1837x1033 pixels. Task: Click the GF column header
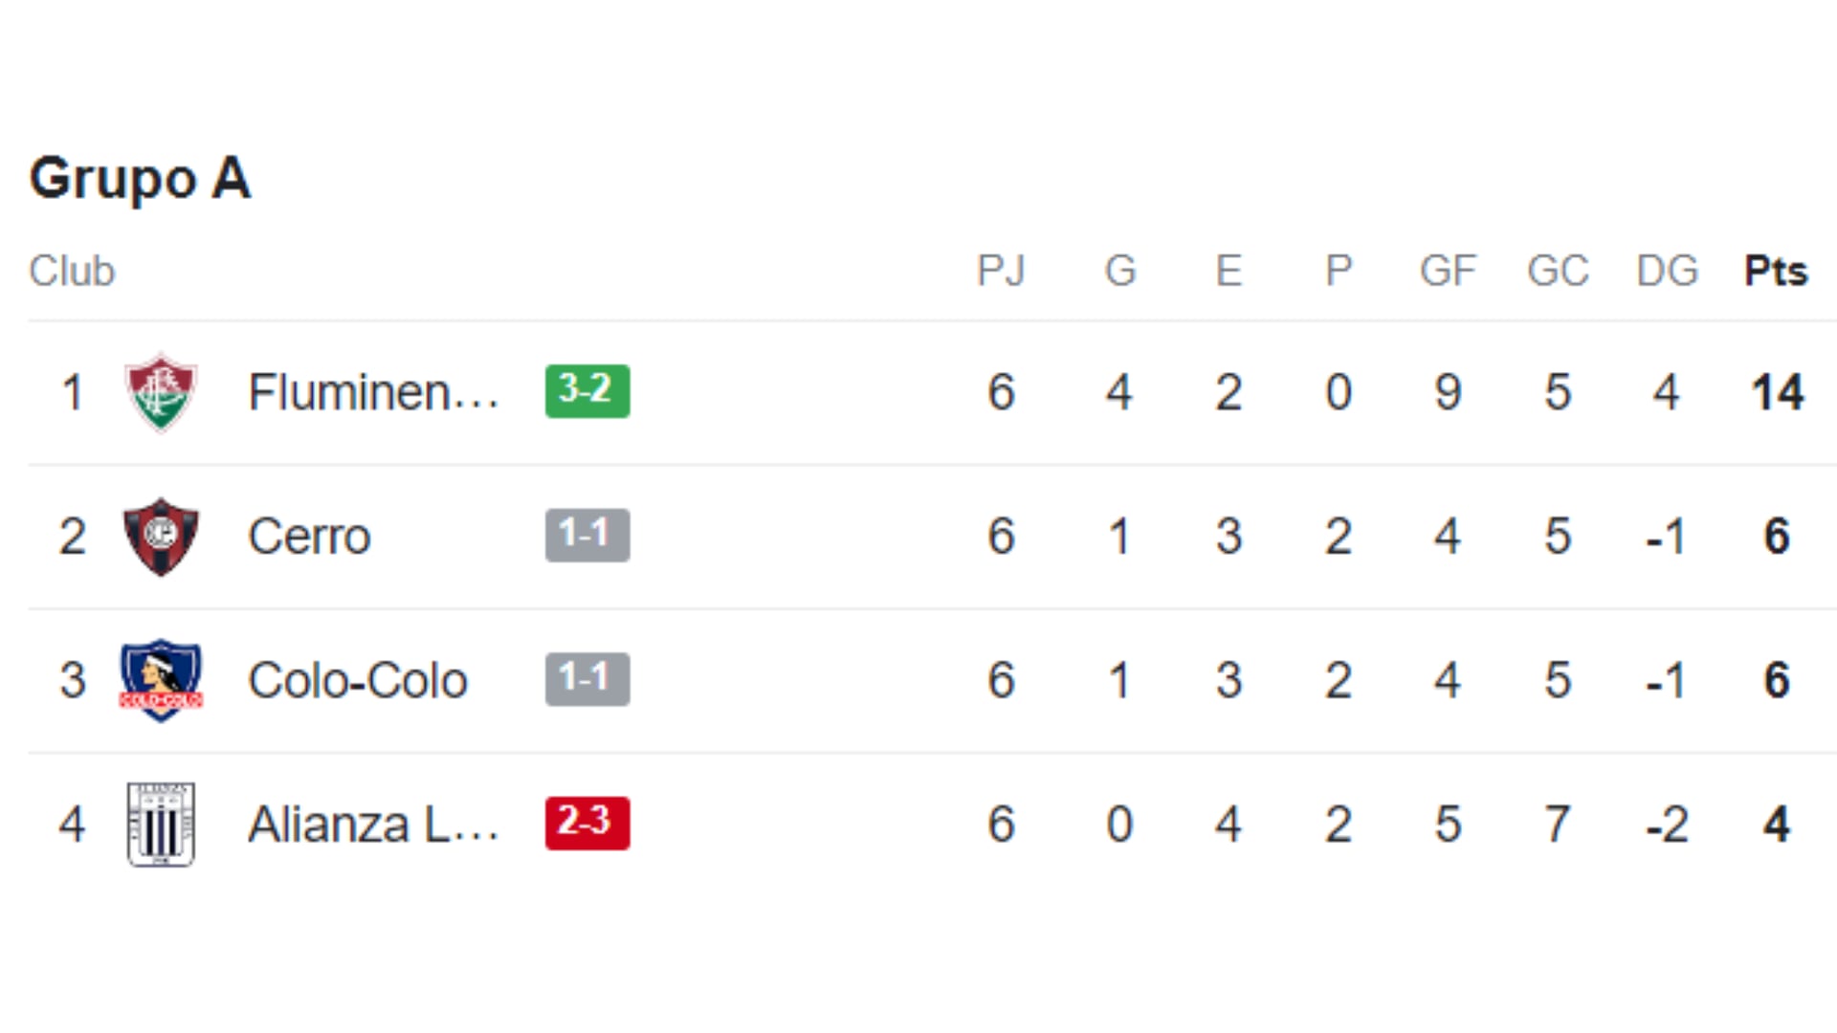coord(1448,271)
